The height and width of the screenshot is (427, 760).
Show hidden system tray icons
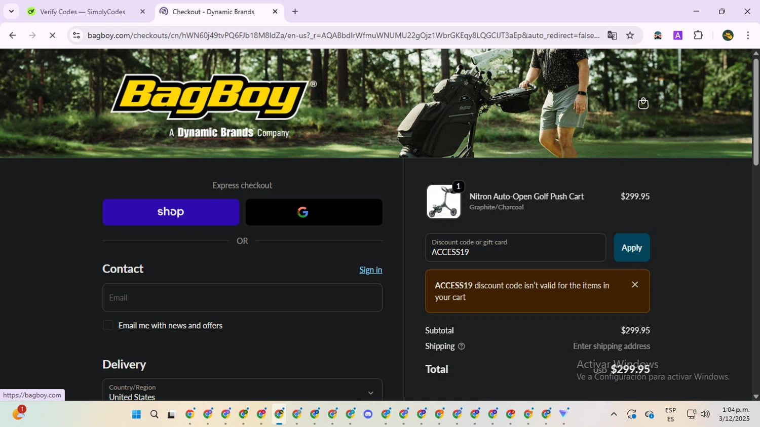point(614,414)
